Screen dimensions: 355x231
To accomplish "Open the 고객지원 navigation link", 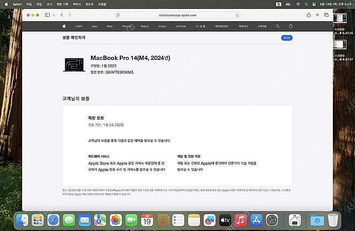I will click(x=262, y=26).
